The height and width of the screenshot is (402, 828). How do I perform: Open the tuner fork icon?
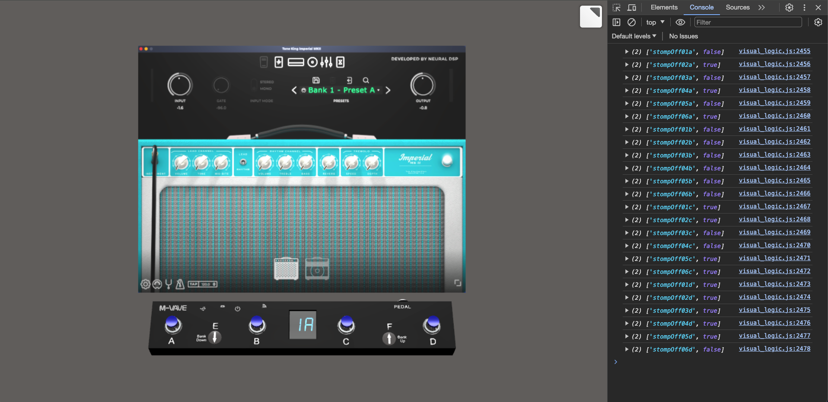(169, 284)
